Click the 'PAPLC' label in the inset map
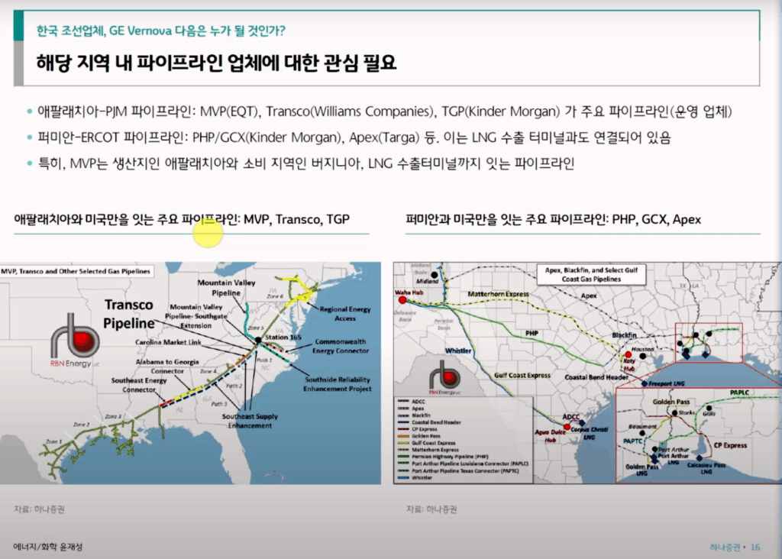The height and width of the screenshot is (559, 782). 739,393
